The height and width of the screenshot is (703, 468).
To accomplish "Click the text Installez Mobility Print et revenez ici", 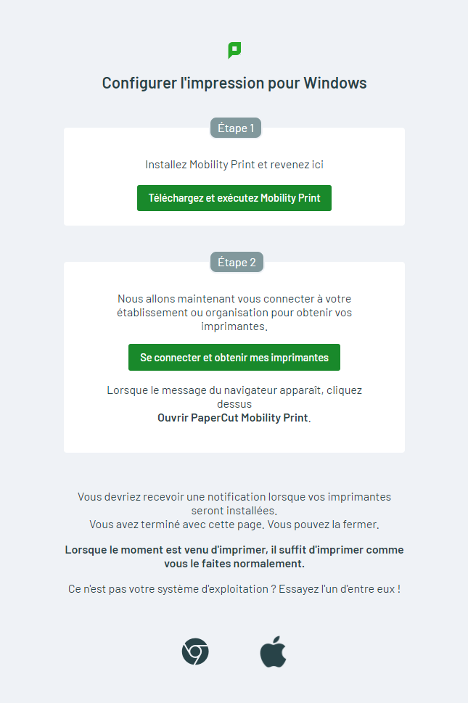I will (x=234, y=165).
